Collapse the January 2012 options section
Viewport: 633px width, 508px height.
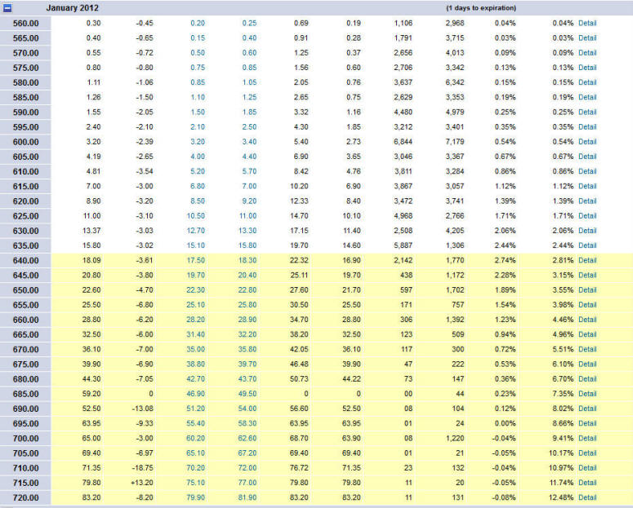[x=7, y=7]
